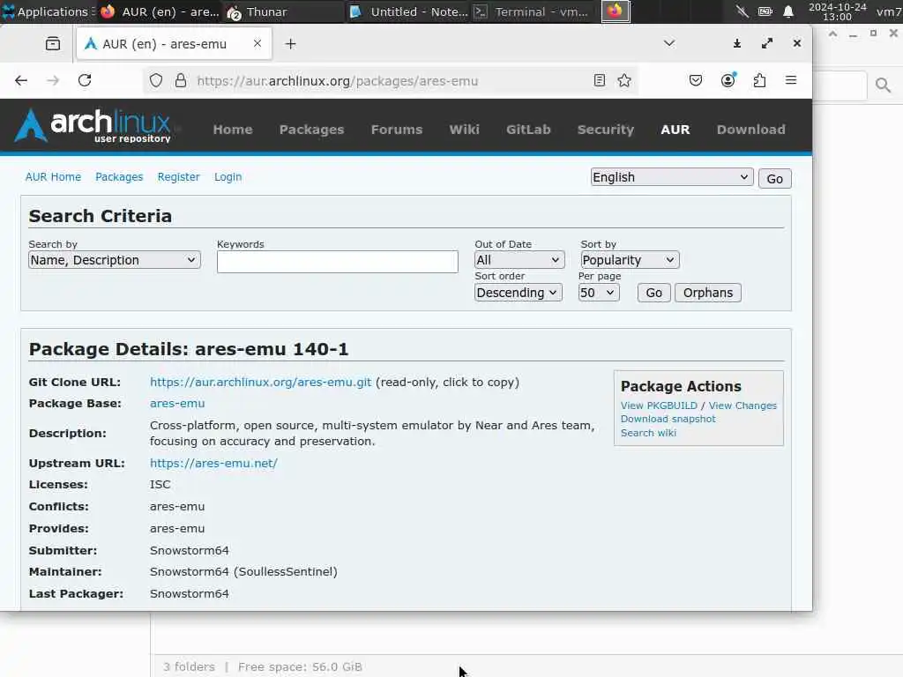Viewport: 903px width, 677px height.
Task: Open View Changes link
Action: [743, 405]
